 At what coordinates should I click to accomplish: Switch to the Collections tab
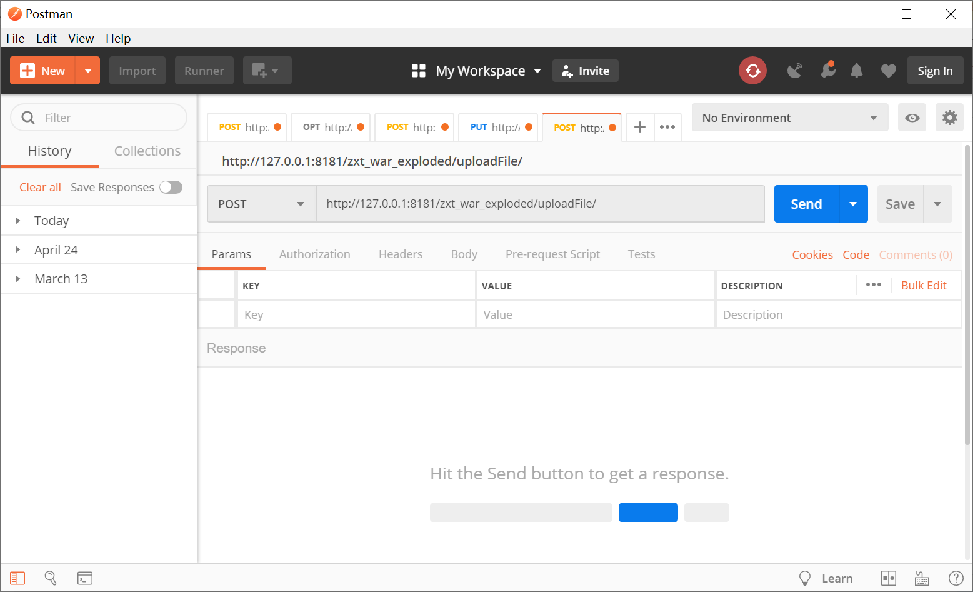(x=147, y=151)
